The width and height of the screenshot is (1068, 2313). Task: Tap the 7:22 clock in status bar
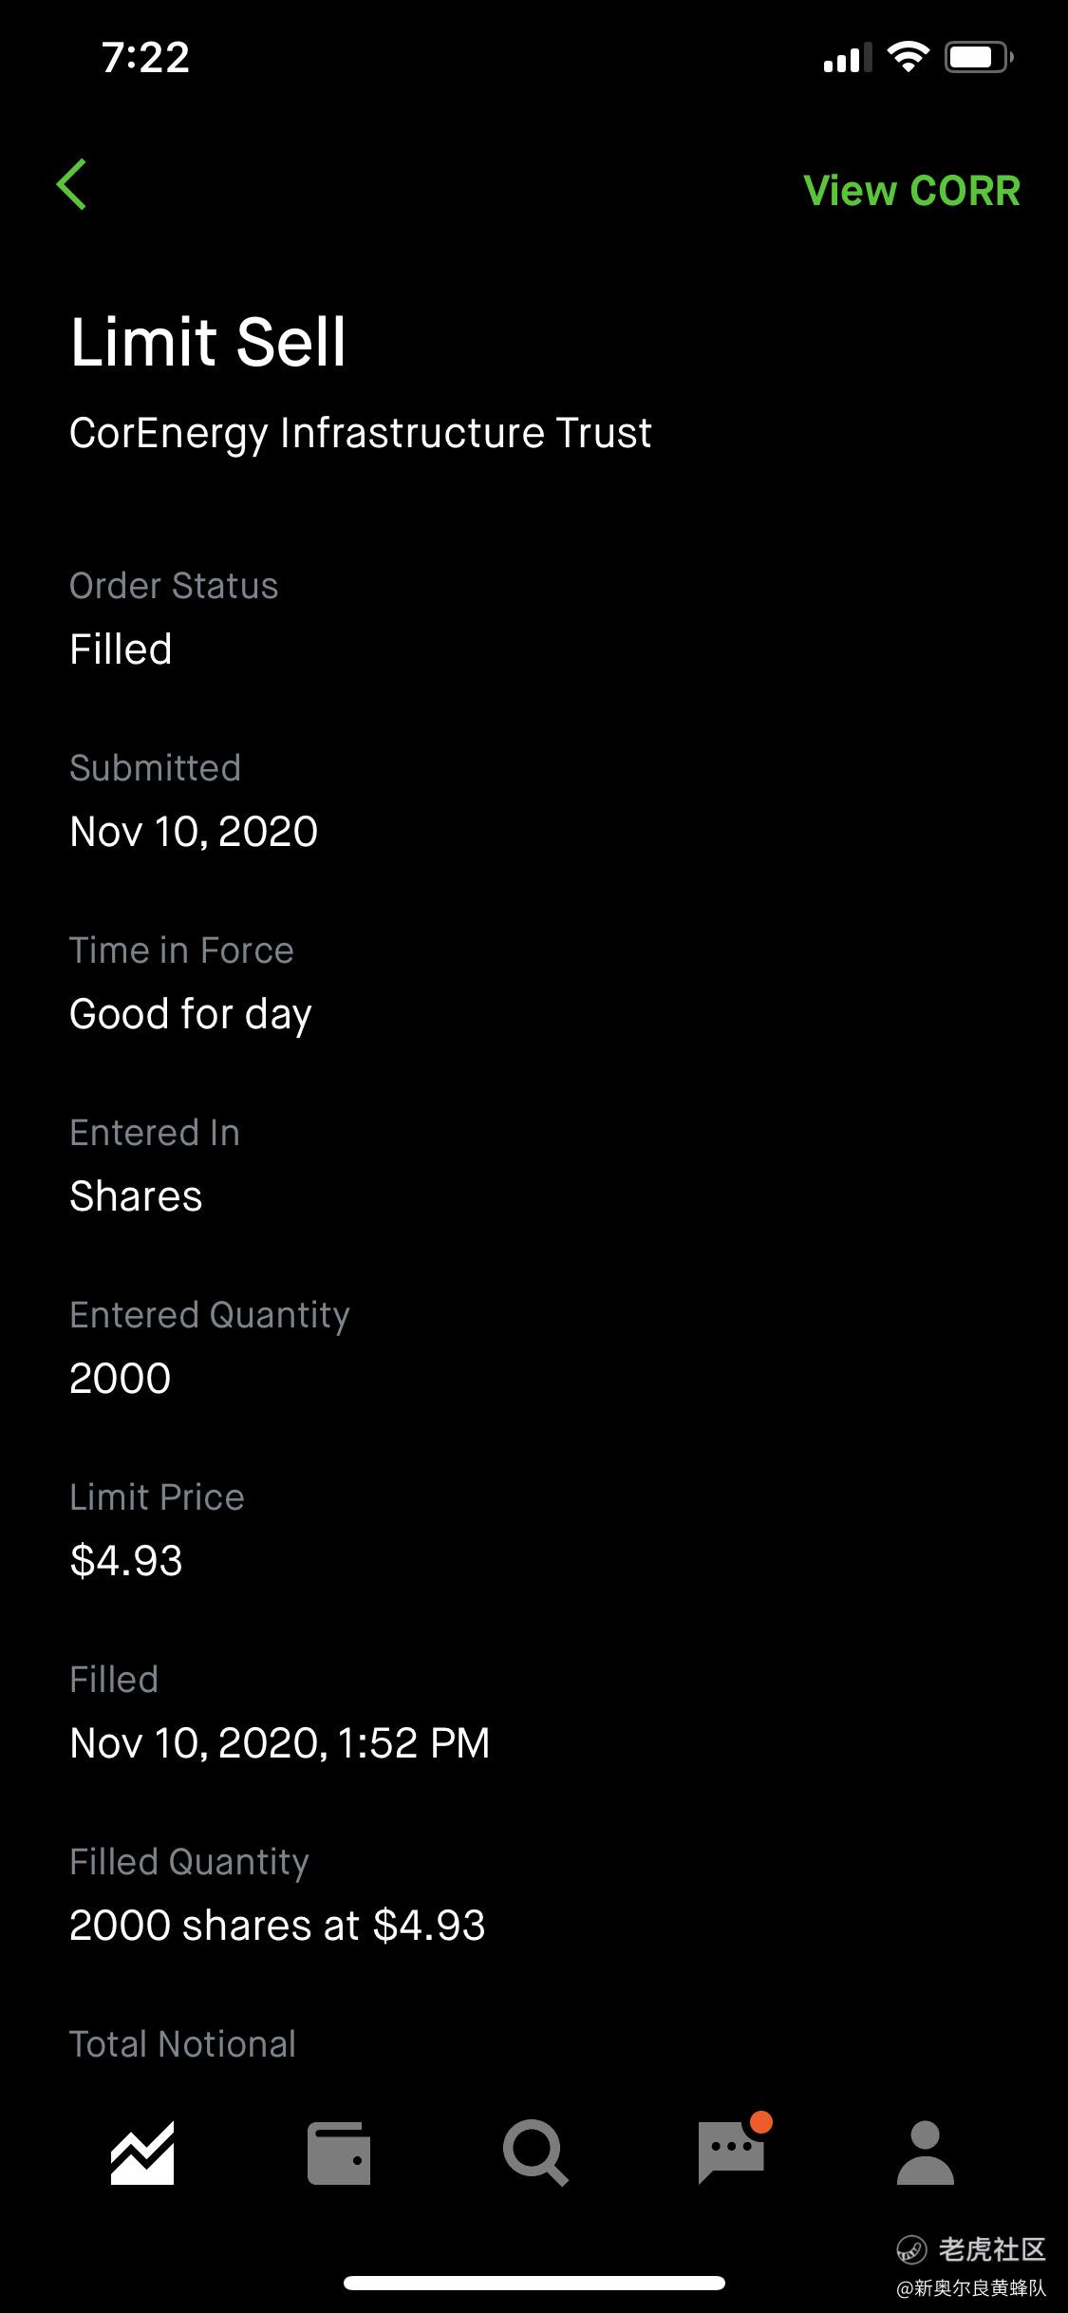(145, 58)
